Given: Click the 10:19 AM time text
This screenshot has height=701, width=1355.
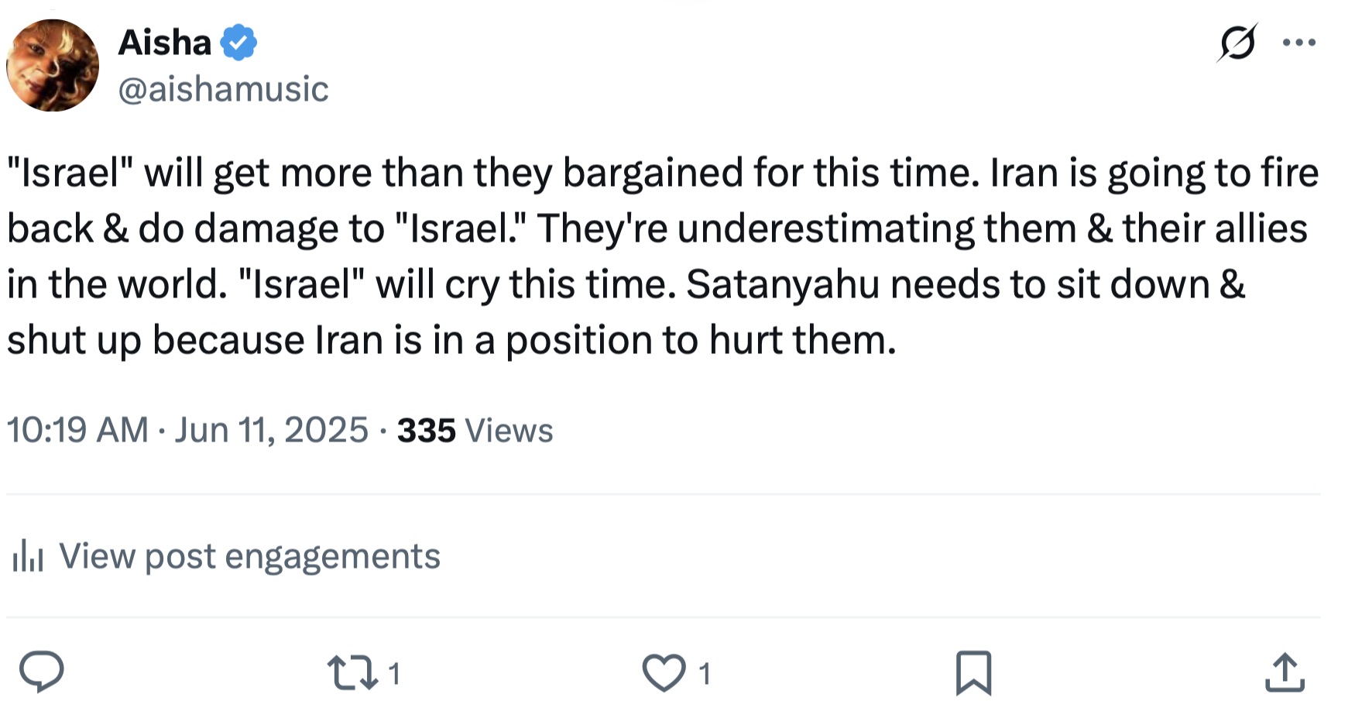Looking at the screenshot, I should tap(77, 430).
